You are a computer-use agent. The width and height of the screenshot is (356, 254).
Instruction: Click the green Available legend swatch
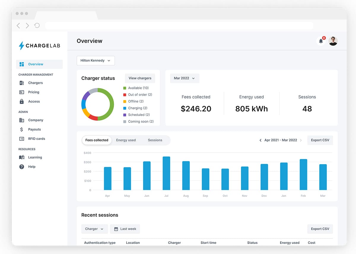[x=125, y=88]
